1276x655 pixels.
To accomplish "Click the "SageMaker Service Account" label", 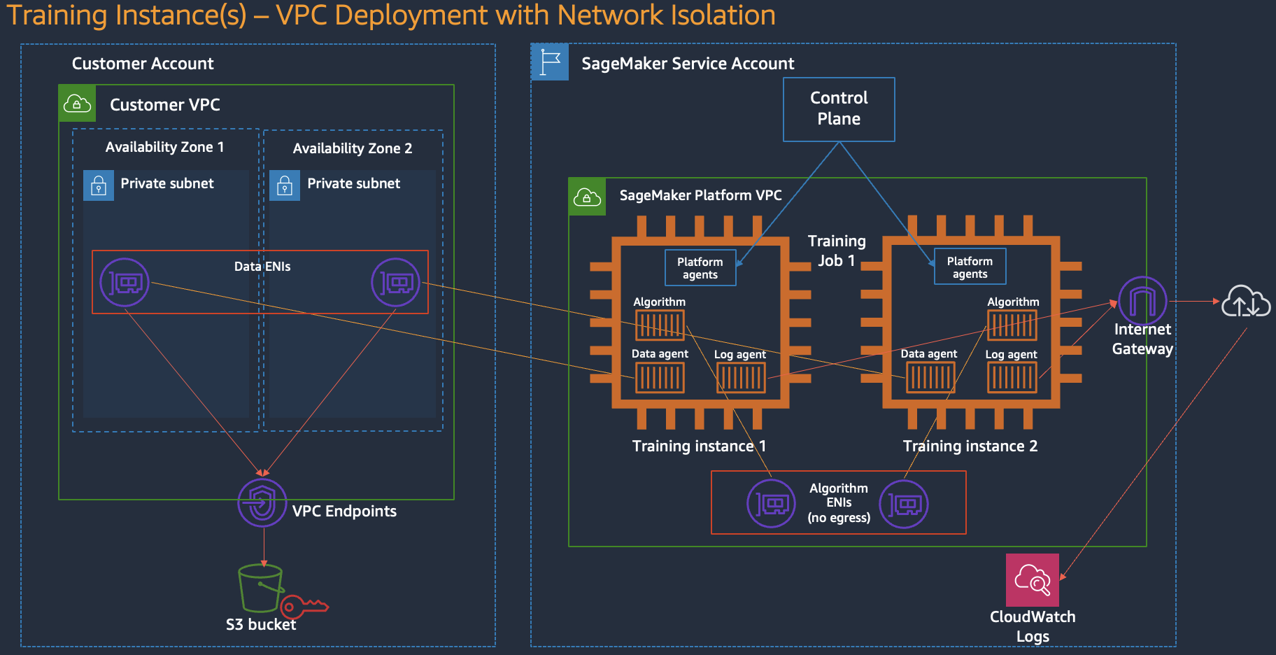I will coord(688,64).
